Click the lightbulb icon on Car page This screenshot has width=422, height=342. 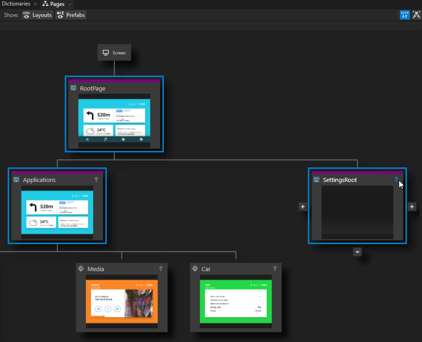coord(275,269)
